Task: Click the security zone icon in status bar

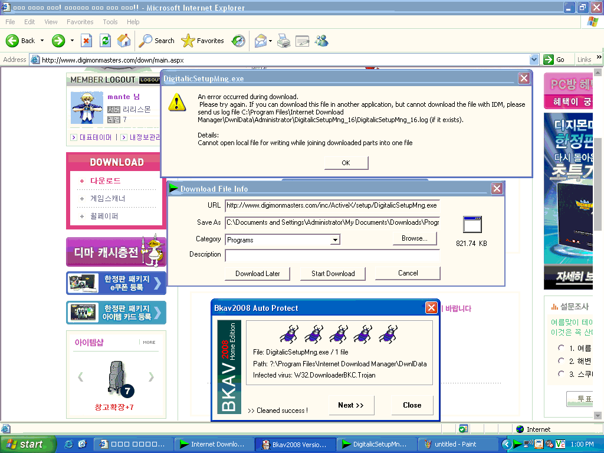Action: click(520, 429)
